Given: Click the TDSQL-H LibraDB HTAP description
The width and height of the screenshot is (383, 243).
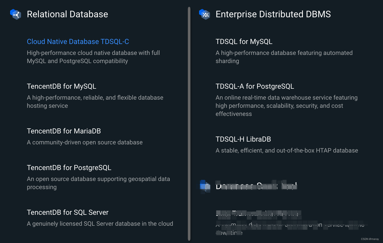Looking at the screenshot, I should pyautogui.click(x=287, y=150).
